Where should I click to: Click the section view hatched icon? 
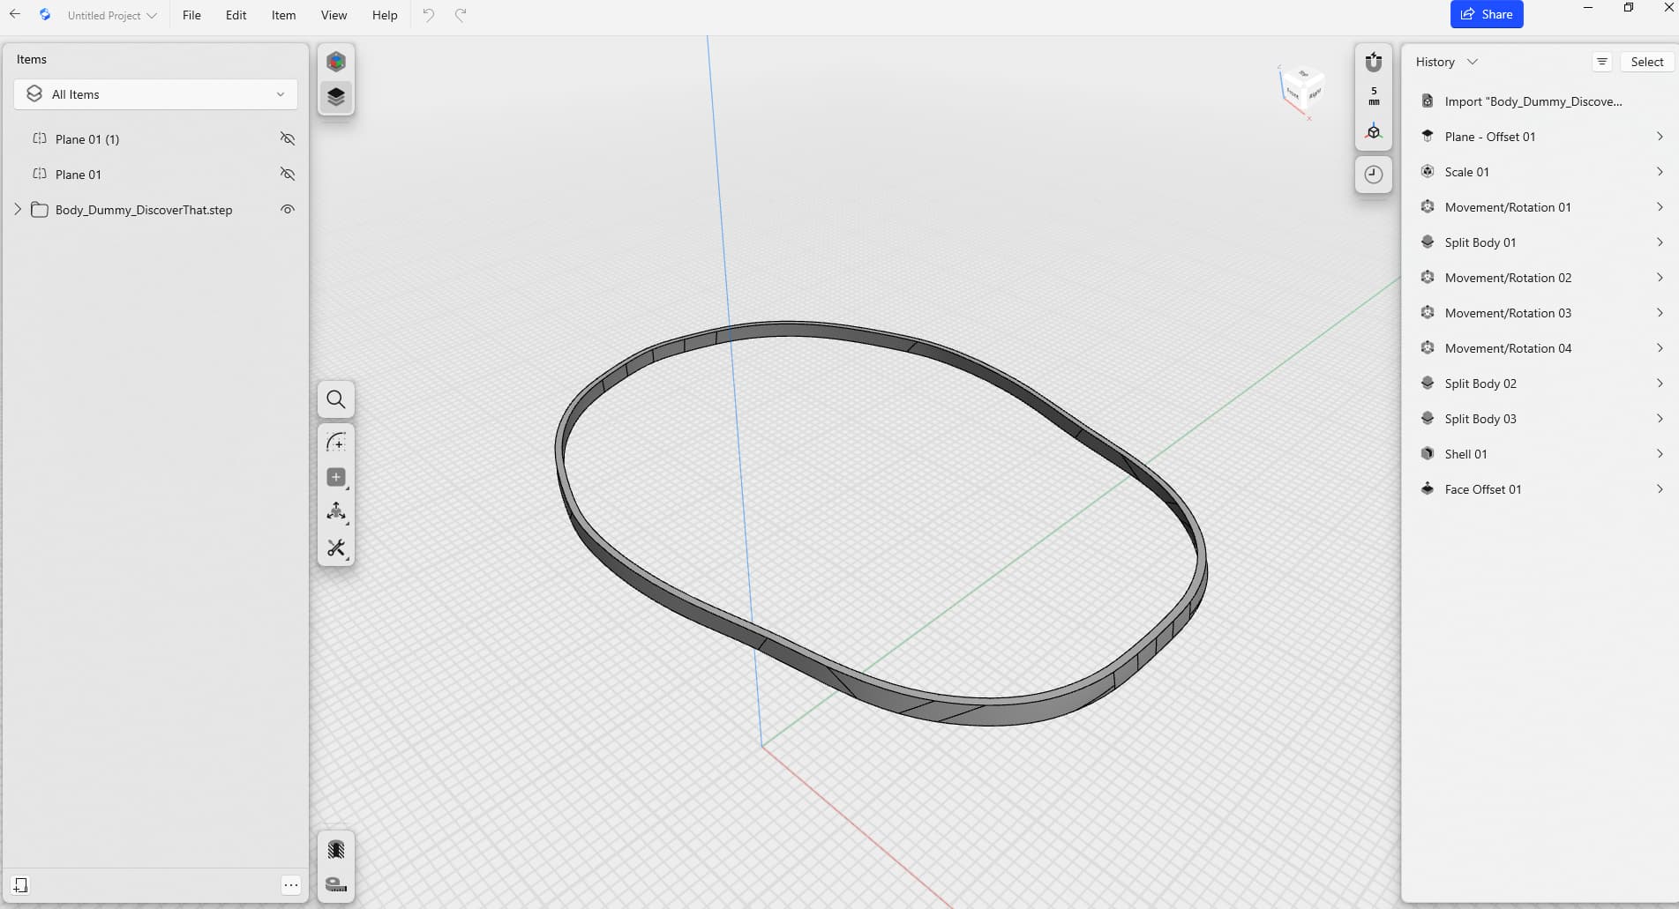(336, 849)
